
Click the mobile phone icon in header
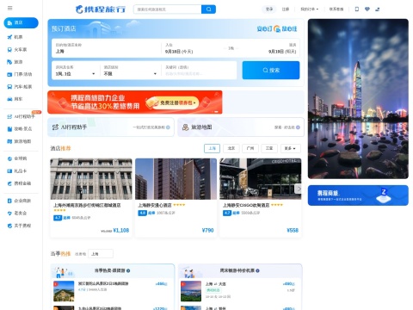tap(357, 9)
